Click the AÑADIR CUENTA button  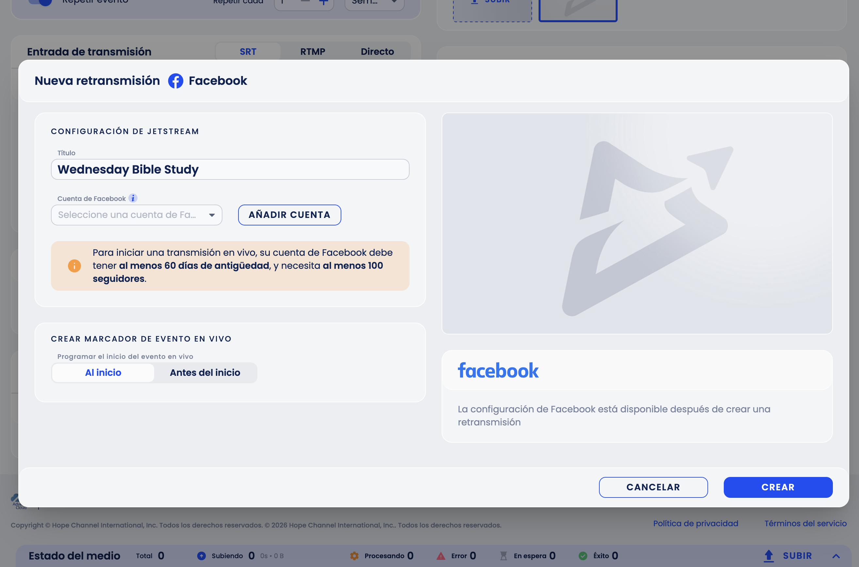click(x=290, y=215)
